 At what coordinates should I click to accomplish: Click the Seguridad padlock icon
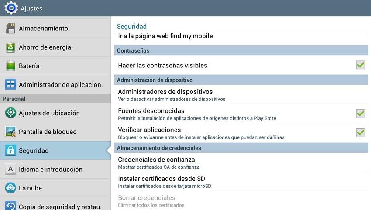[10, 150]
